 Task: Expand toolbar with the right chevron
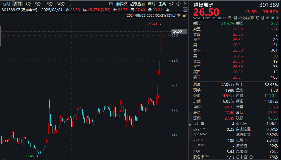tap(185, 4)
